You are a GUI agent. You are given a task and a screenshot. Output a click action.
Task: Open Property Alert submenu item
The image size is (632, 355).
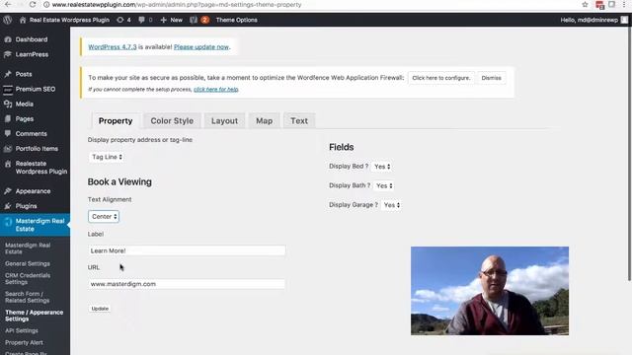point(24,342)
